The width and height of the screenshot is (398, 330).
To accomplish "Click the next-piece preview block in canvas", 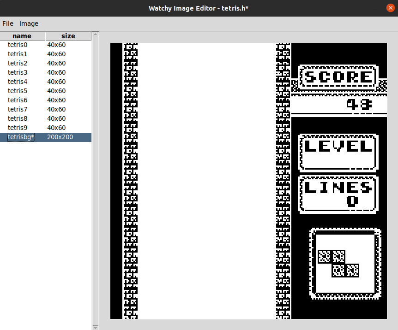I will tap(338, 264).
